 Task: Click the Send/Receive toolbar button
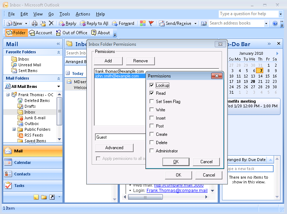click(175, 23)
